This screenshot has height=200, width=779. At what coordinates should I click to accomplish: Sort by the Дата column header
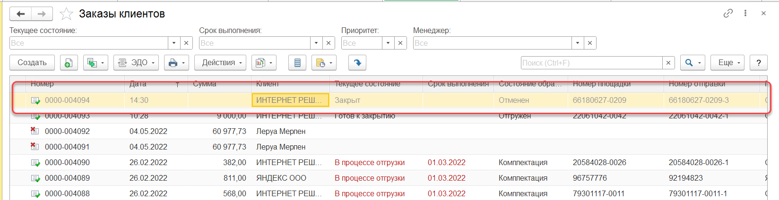138,84
